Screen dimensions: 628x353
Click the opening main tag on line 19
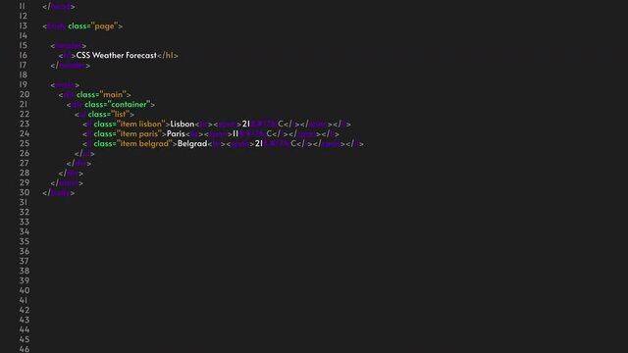[x=65, y=85]
